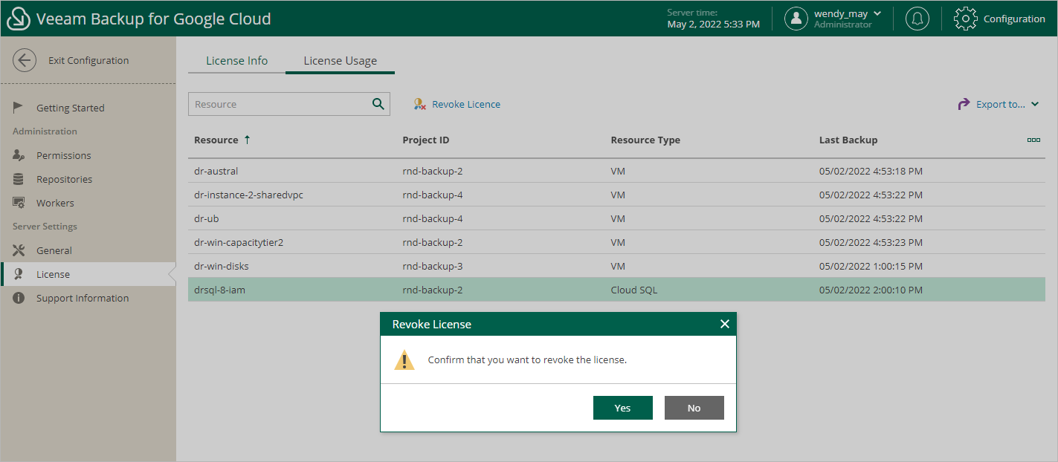Sort by the Last Backup column header
Screen dimensions: 1058x462
848,140
